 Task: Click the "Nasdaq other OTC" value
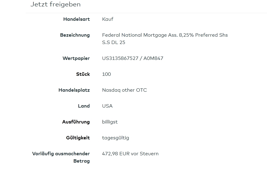pyautogui.click(x=124, y=90)
